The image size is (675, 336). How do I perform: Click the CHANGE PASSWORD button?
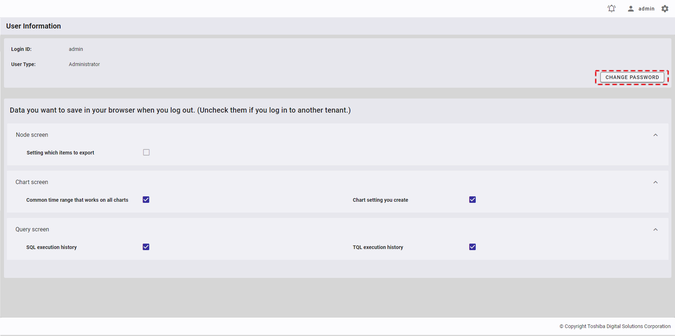coord(632,77)
